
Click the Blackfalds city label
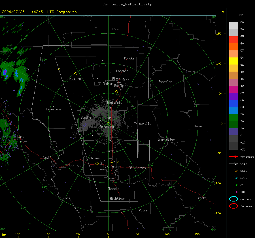[x=120, y=78]
